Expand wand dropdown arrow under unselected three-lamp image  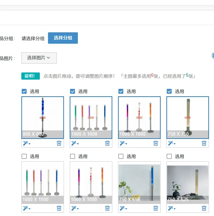[x=78, y=209]
